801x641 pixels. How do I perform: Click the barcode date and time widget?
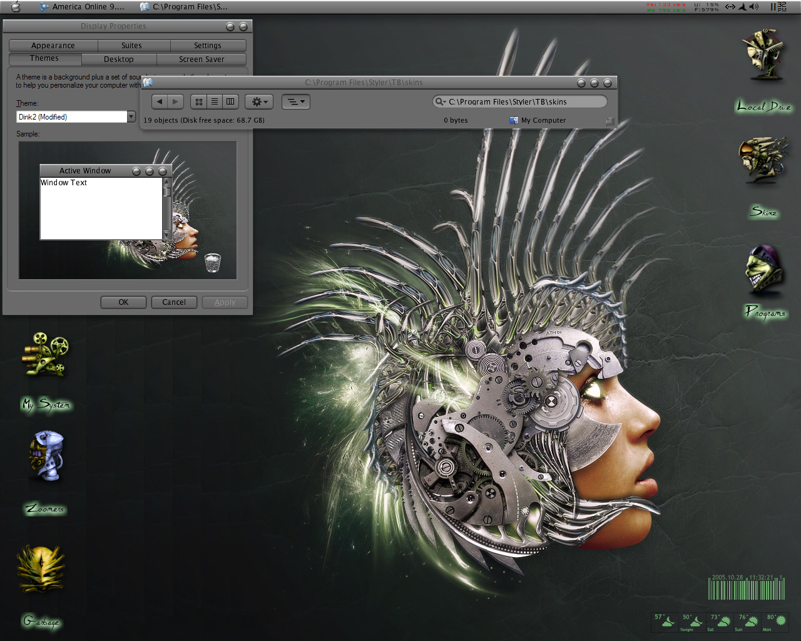tap(747, 587)
